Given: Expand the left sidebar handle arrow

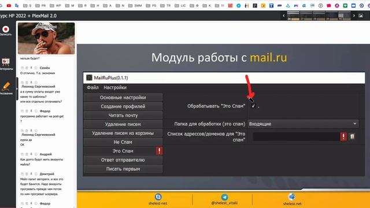Looking at the screenshot, I should [17, 89].
